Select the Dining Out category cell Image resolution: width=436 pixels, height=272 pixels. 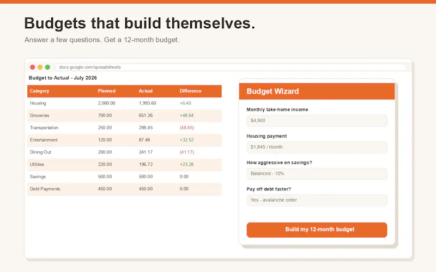click(40, 152)
